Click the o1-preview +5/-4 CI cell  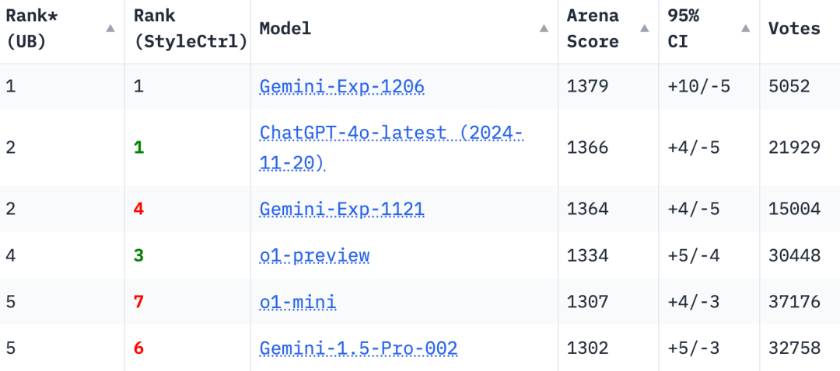[x=694, y=255]
